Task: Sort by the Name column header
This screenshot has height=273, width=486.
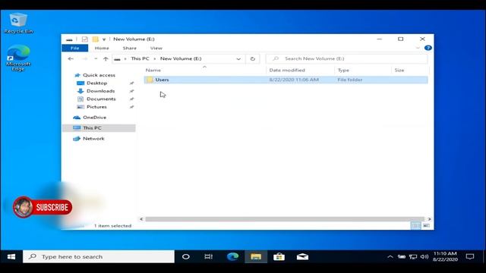Action: coord(153,71)
